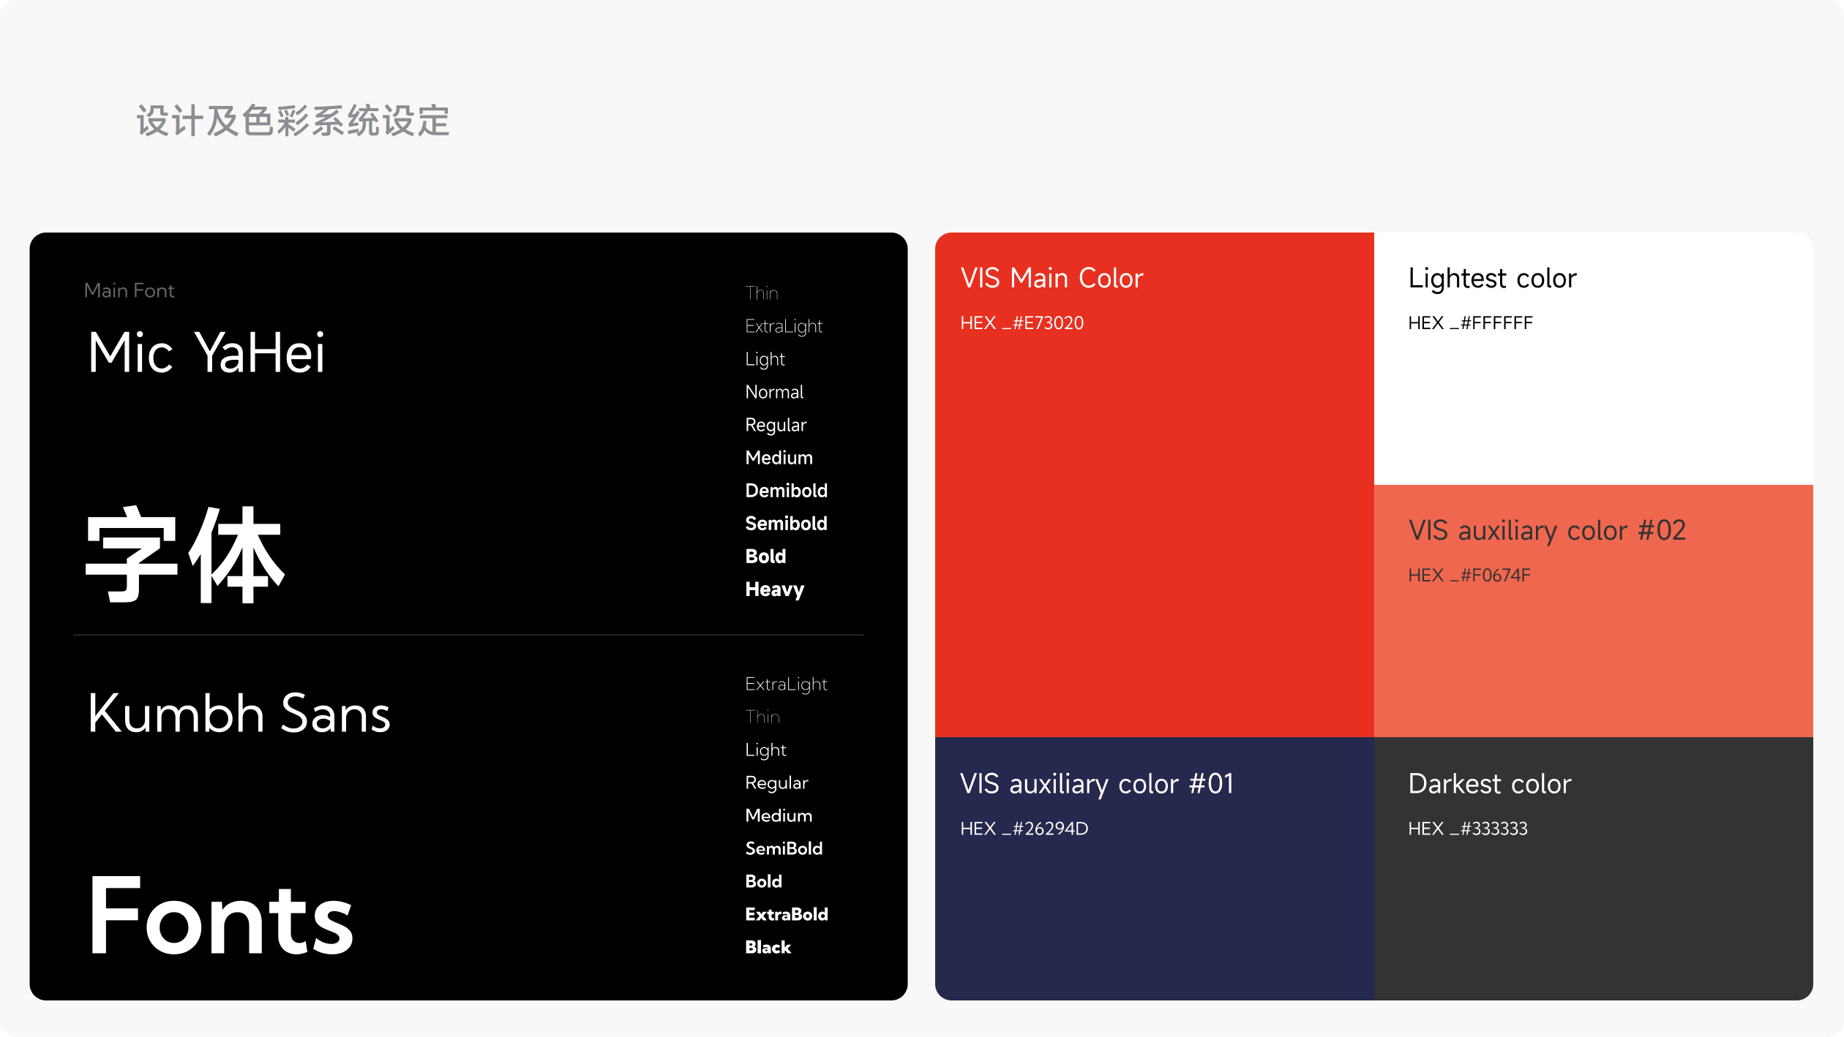Select Heavy weight in the list

tap(774, 589)
